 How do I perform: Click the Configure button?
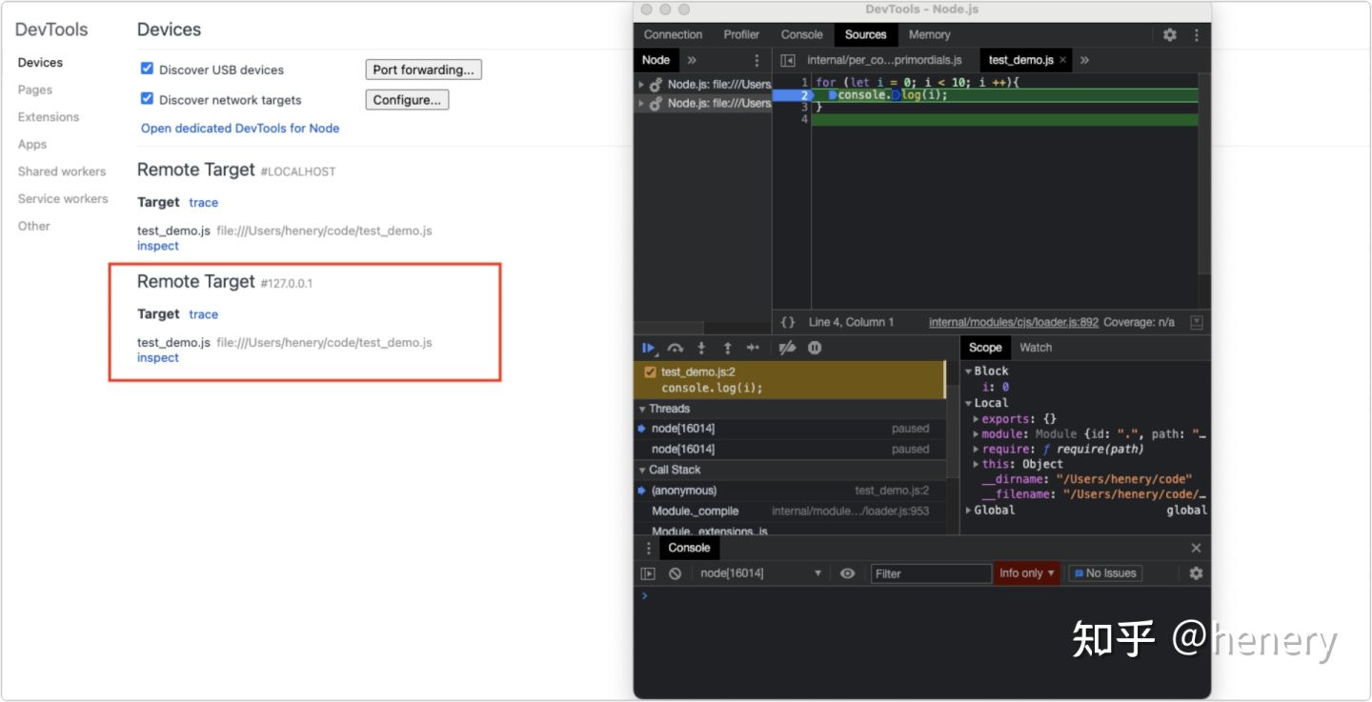[407, 100]
